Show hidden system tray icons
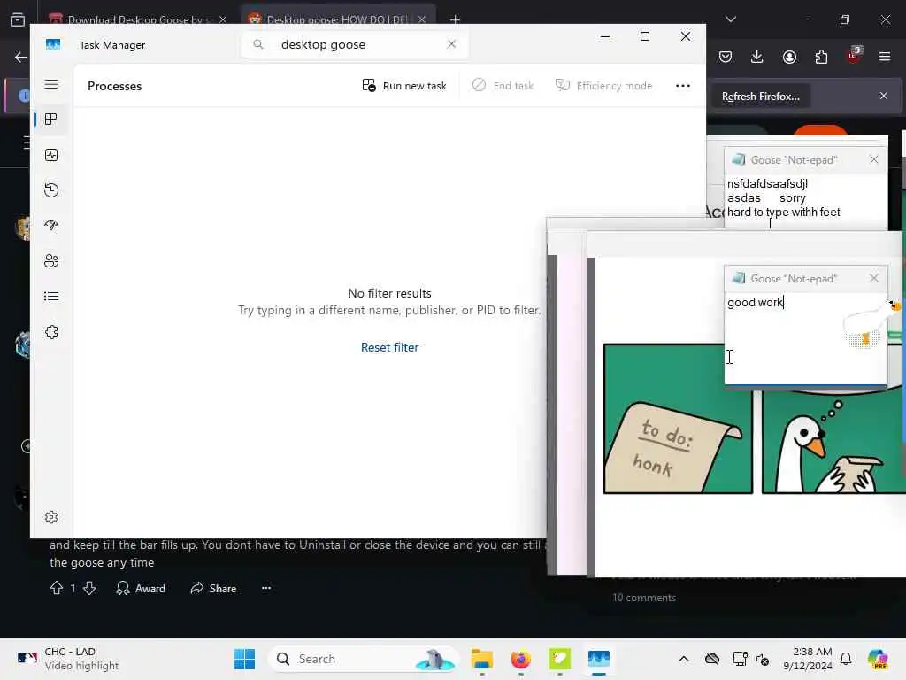The width and height of the screenshot is (906, 680). point(684,659)
